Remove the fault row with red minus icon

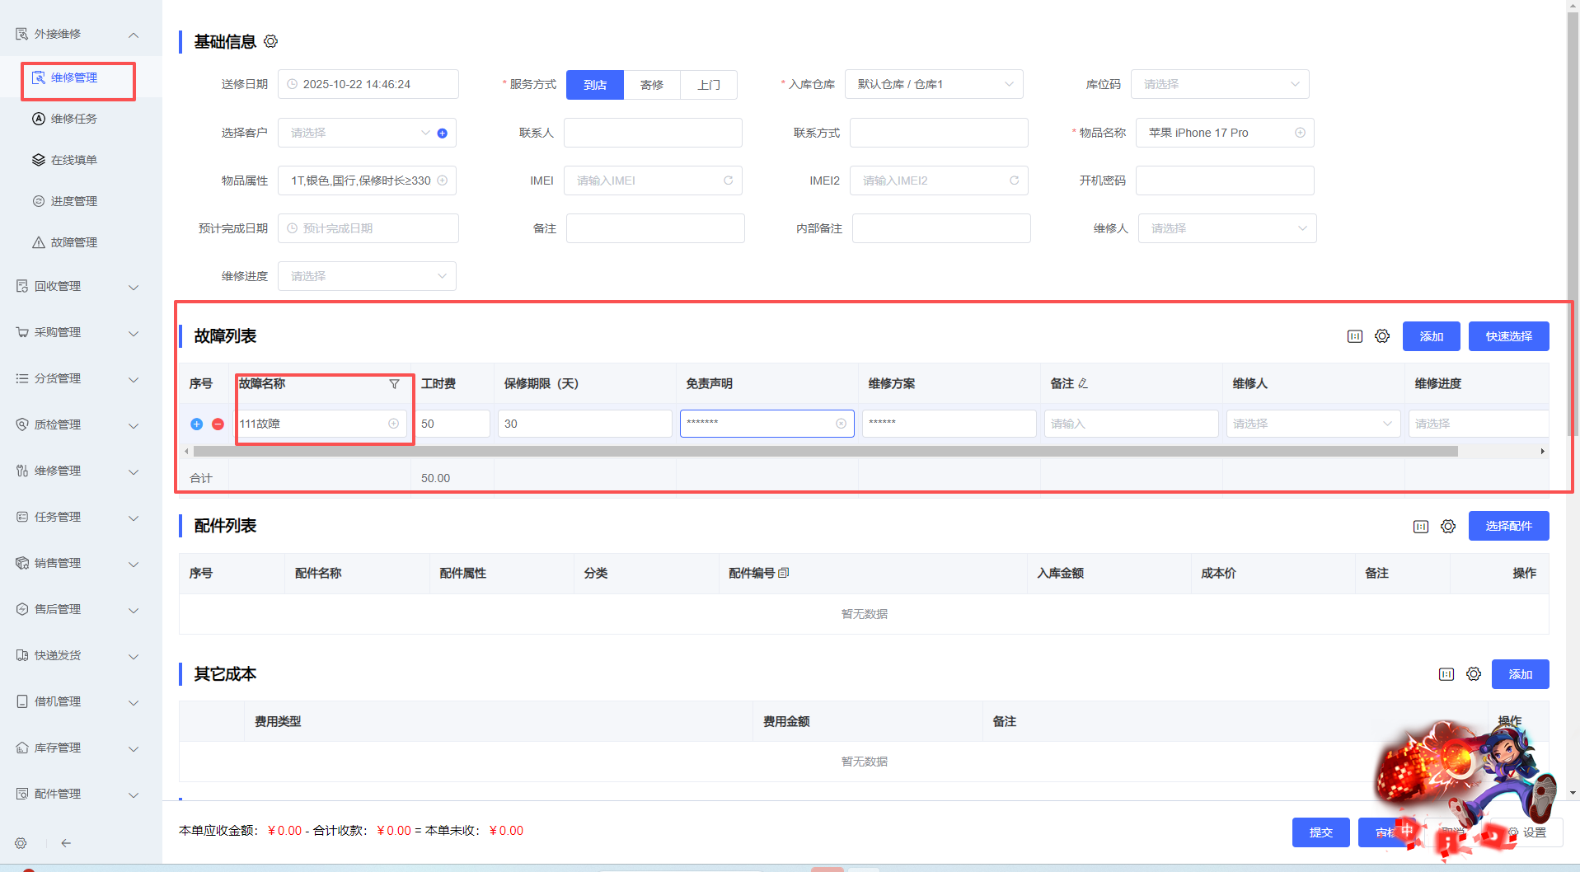(218, 424)
